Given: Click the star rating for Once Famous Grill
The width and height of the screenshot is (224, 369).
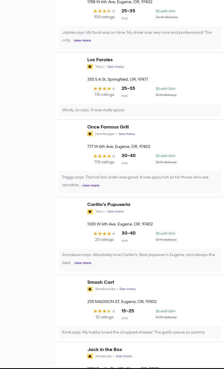Looking at the screenshot, I should pyautogui.click(x=104, y=156).
